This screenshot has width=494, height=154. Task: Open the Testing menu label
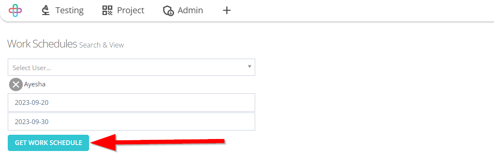pyautogui.click(x=70, y=10)
